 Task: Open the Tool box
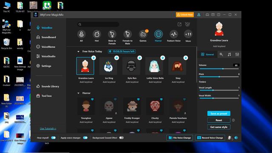(44, 96)
